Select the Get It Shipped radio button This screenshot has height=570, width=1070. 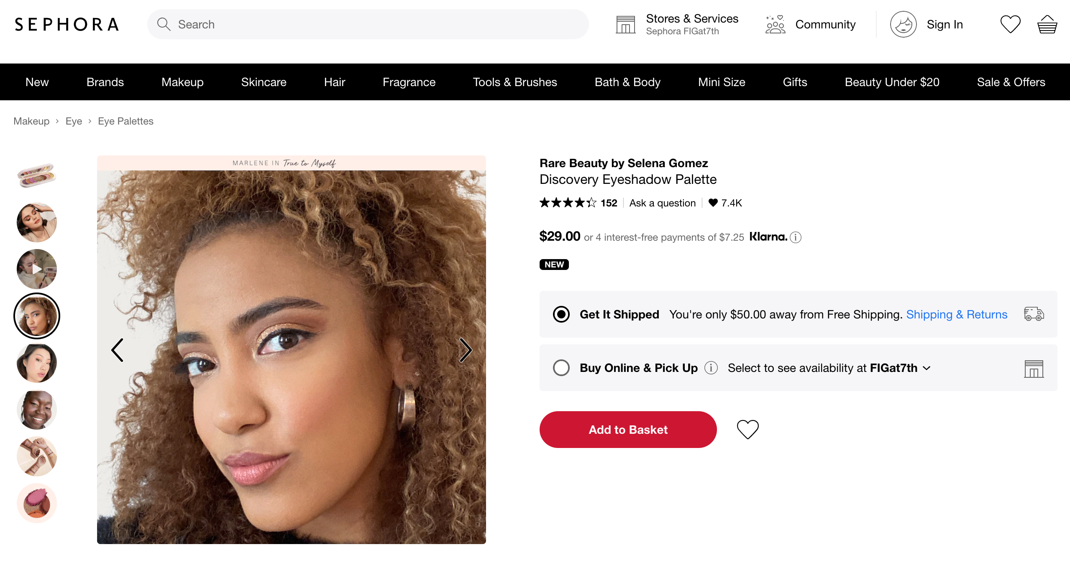coord(561,314)
